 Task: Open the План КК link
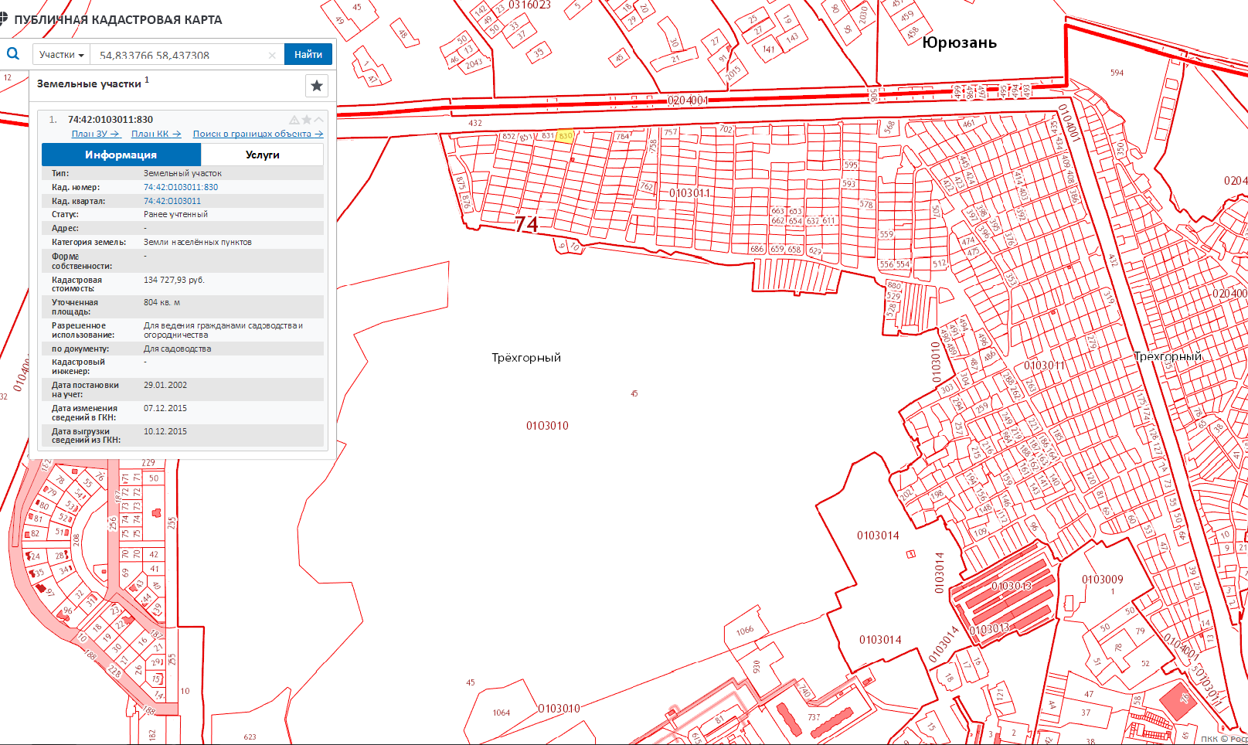155,134
